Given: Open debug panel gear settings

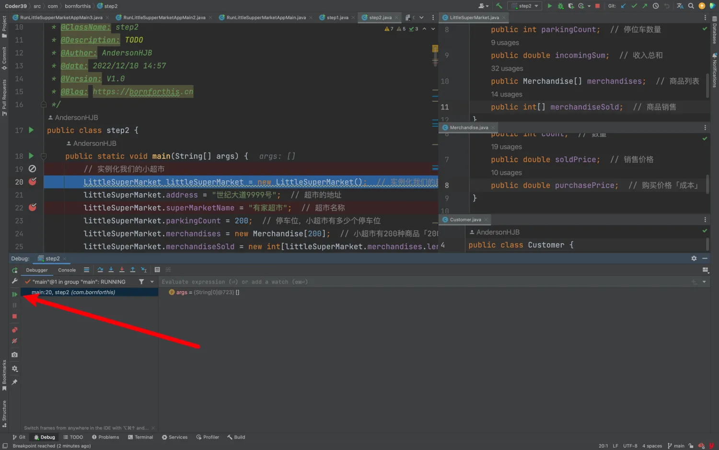Looking at the screenshot, I should 14,368.
